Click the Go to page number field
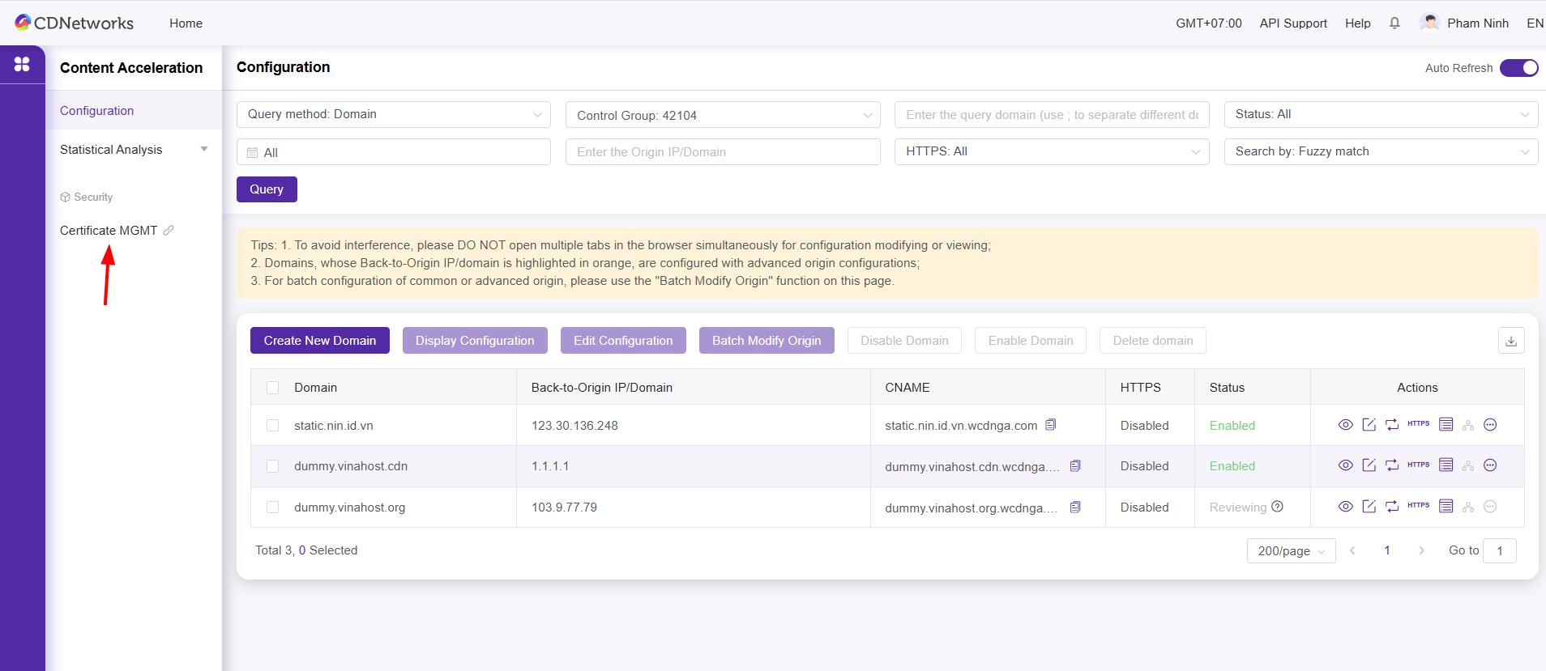Viewport: 1546px width, 671px height. pos(1500,550)
